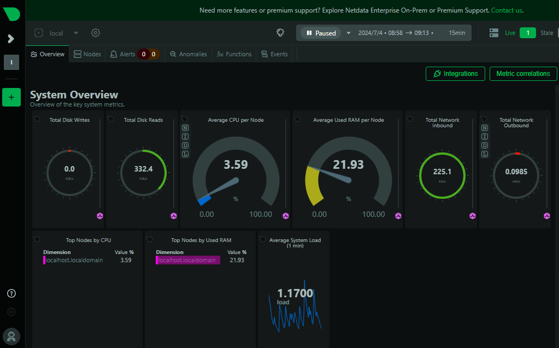Open the space avatar labeled I

pyautogui.click(x=11, y=62)
